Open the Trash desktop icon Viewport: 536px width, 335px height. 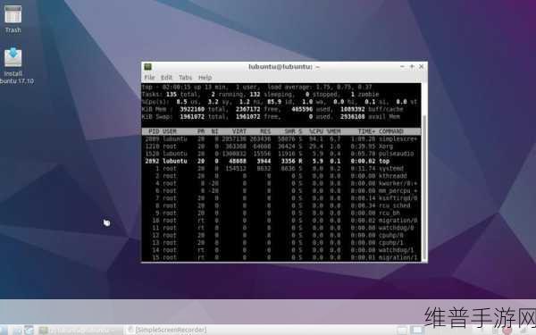coord(13,19)
